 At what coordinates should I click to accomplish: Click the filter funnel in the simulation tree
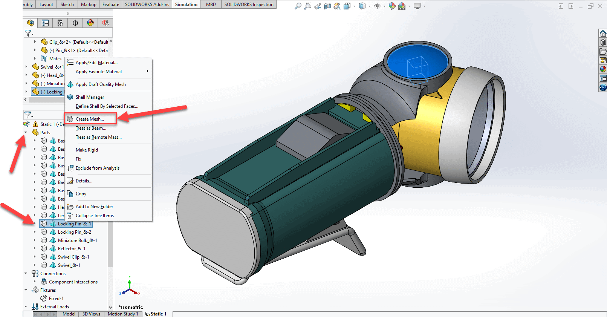point(28,115)
